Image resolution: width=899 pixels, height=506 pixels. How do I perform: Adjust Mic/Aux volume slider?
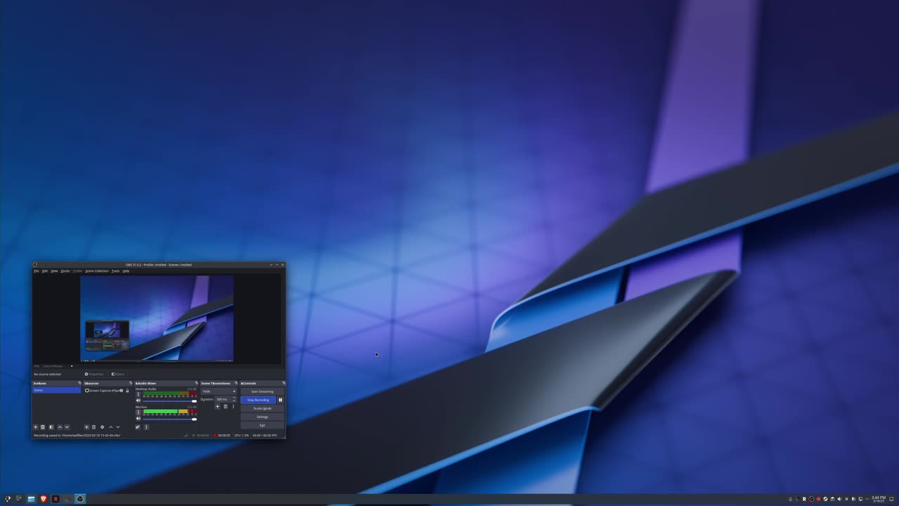click(169, 419)
